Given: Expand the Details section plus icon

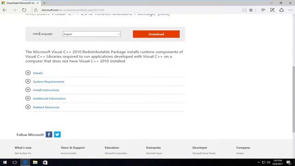Looking at the screenshot, I should (28, 73).
